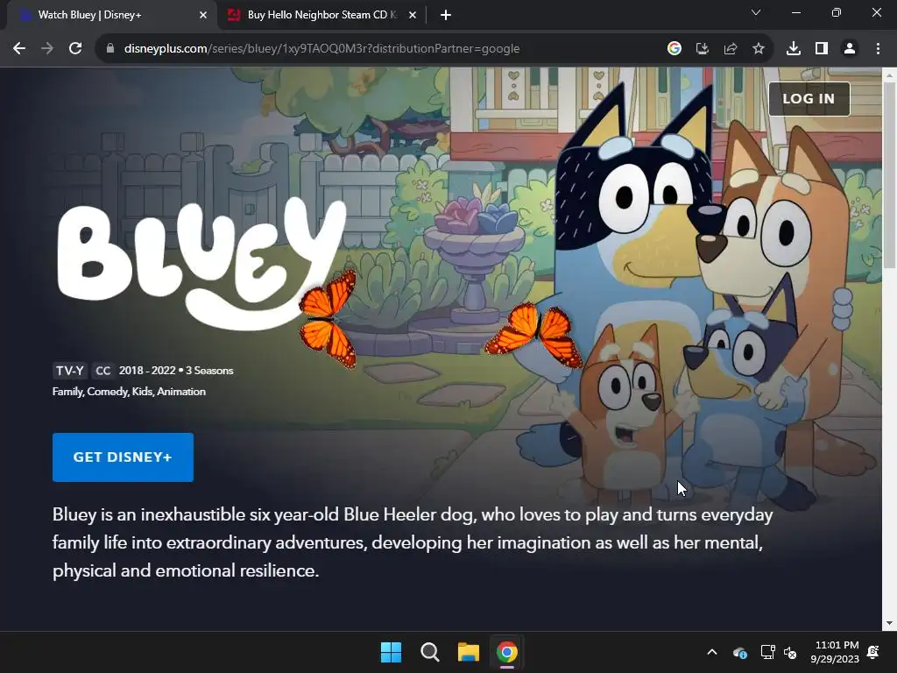This screenshot has width=897, height=673.
Task: Go back to the previous page
Action: click(x=19, y=49)
